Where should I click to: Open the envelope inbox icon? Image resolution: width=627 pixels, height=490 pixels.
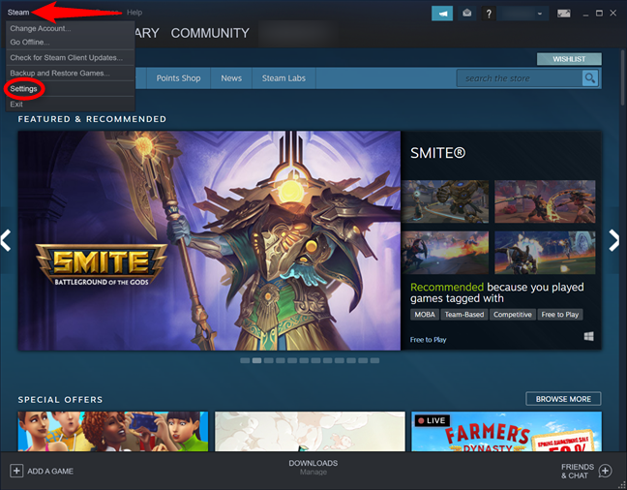pos(466,14)
